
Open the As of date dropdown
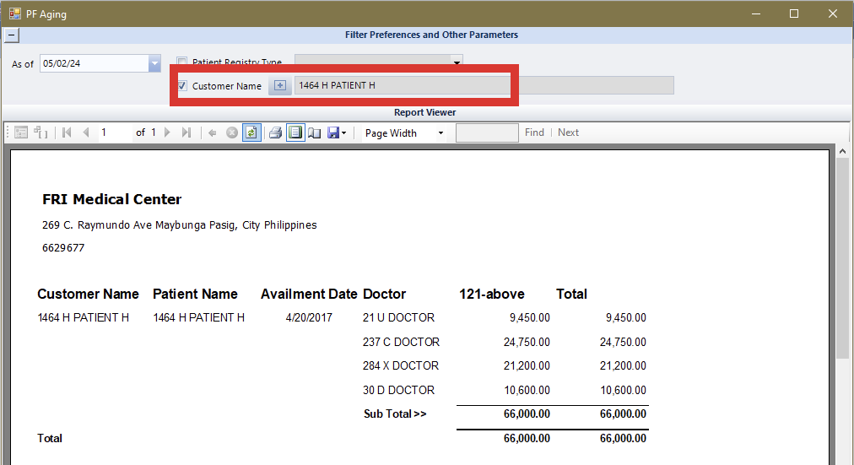click(x=154, y=63)
